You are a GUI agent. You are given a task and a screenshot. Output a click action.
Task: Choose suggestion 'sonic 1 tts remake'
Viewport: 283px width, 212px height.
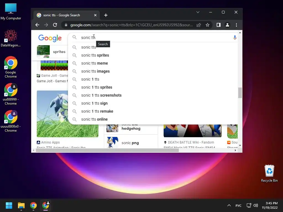(x=153, y=111)
